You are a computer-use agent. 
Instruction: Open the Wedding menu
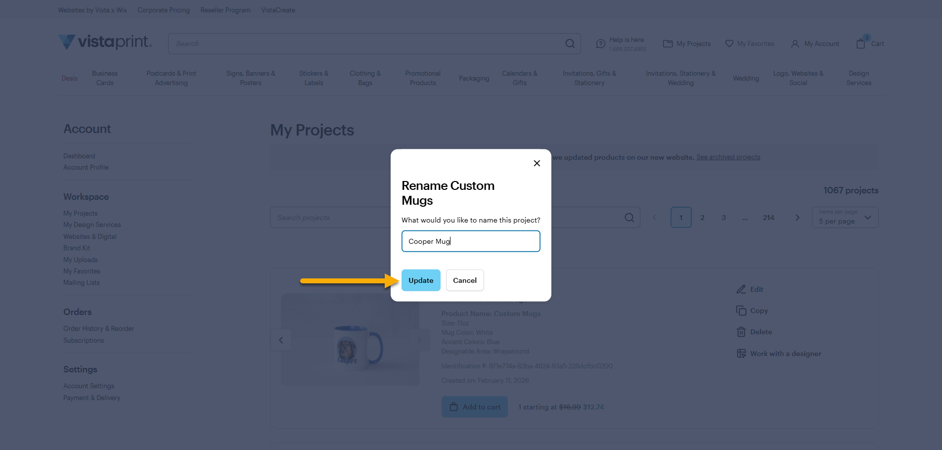tap(746, 78)
